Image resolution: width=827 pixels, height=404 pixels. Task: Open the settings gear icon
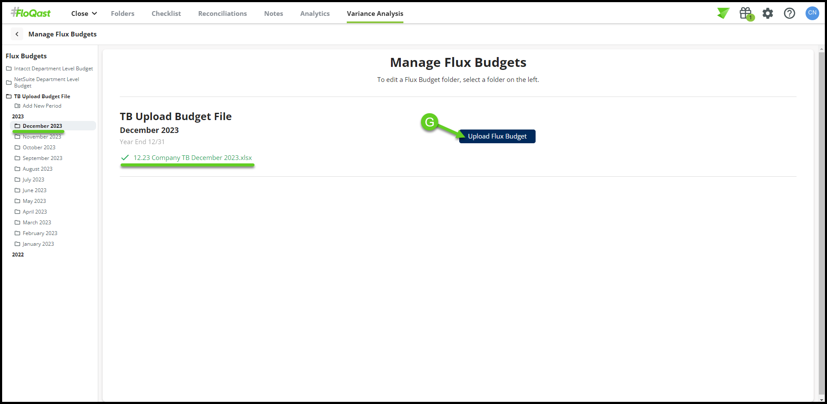[768, 13]
